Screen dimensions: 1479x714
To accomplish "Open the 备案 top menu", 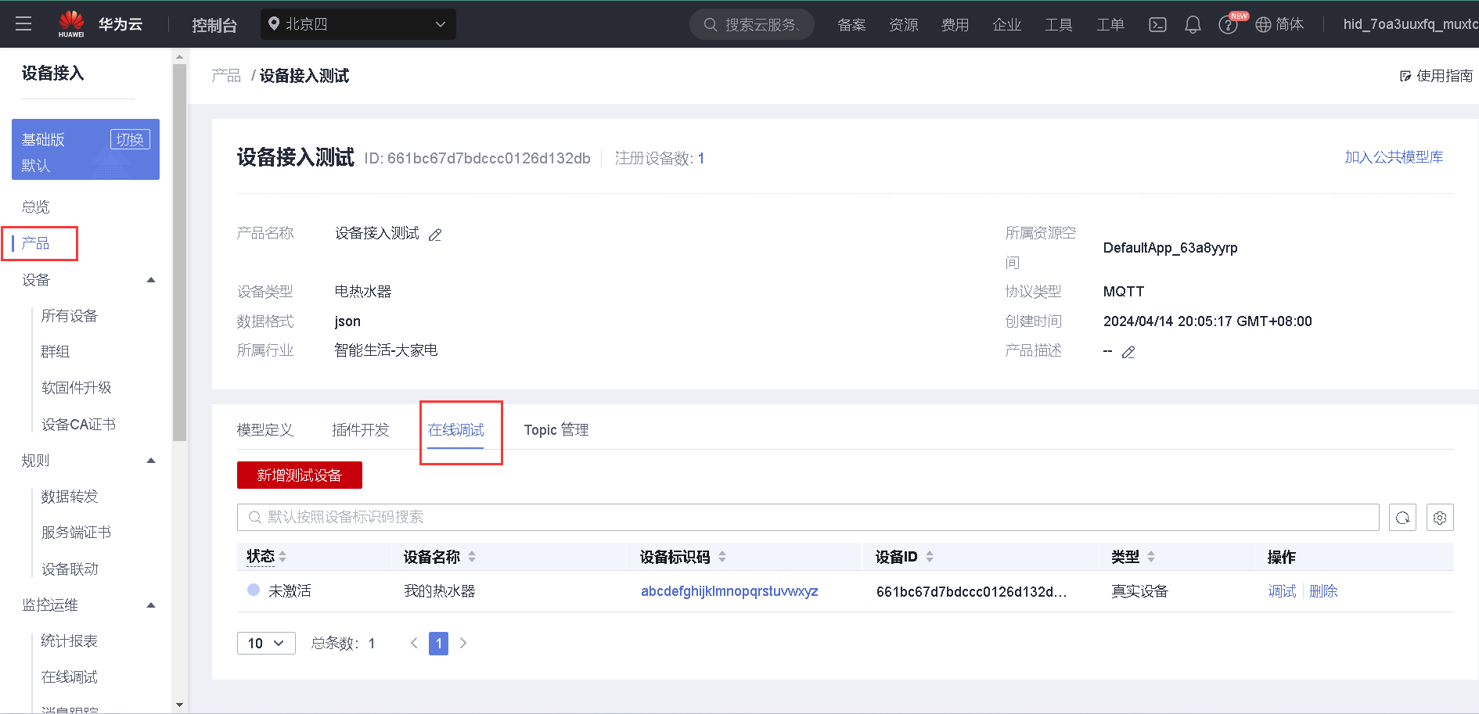I will pyautogui.click(x=851, y=25).
